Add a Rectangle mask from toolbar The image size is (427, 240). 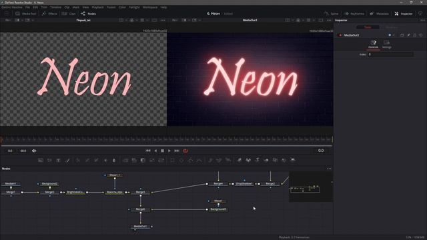pos(172,160)
